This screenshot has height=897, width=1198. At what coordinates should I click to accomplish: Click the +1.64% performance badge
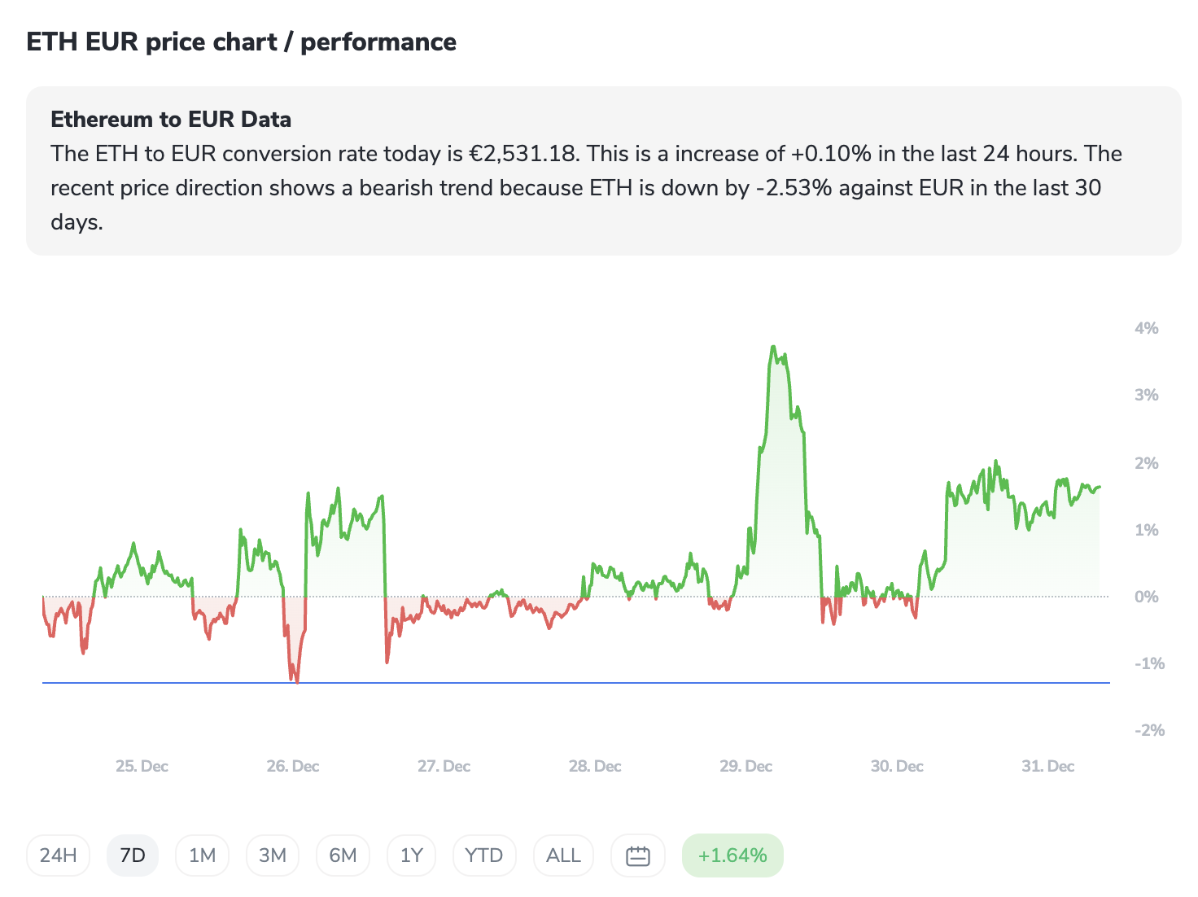pos(732,855)
